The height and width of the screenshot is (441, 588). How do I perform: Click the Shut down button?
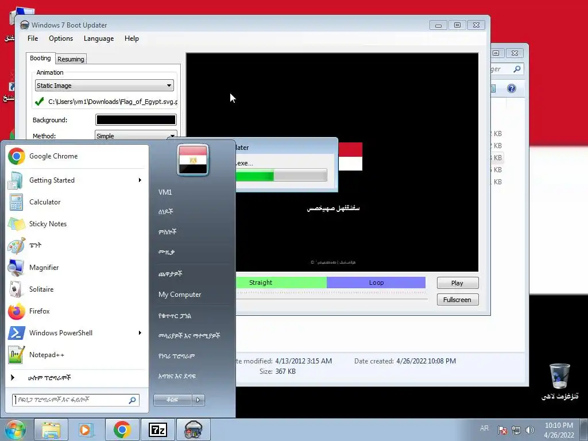[173, 400]
